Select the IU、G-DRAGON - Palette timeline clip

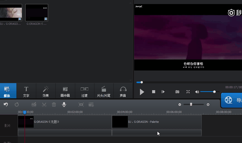pyautogui.click(x=157, y=122)
